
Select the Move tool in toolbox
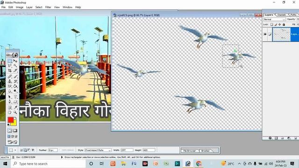(15, 61)
